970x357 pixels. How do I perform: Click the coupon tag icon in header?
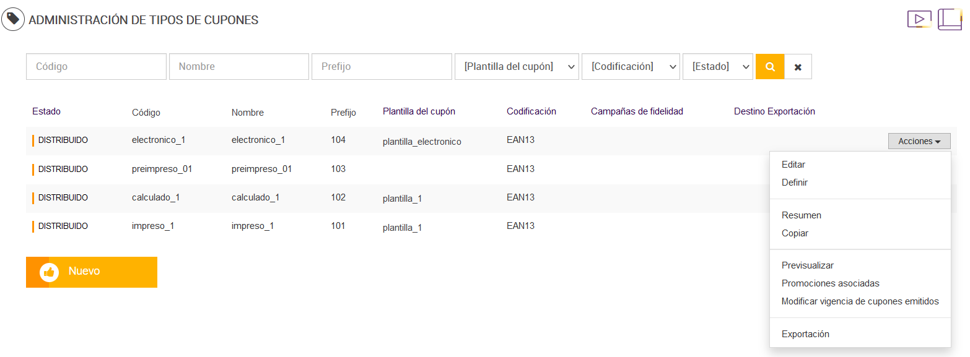point(13,19)
